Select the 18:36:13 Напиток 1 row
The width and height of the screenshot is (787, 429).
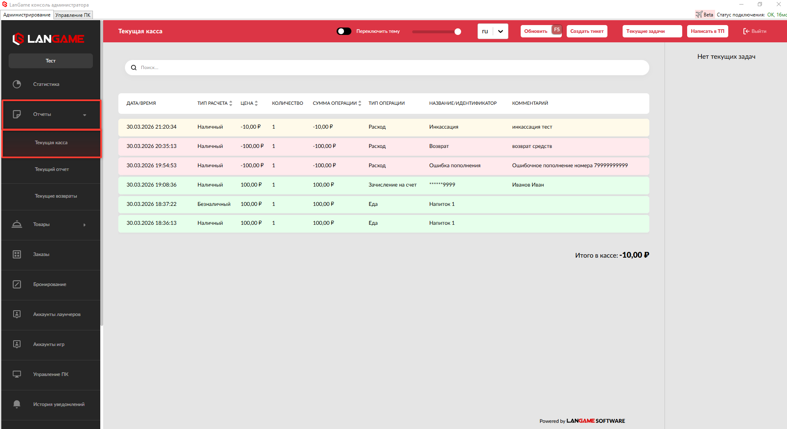[x=383, y=224]
